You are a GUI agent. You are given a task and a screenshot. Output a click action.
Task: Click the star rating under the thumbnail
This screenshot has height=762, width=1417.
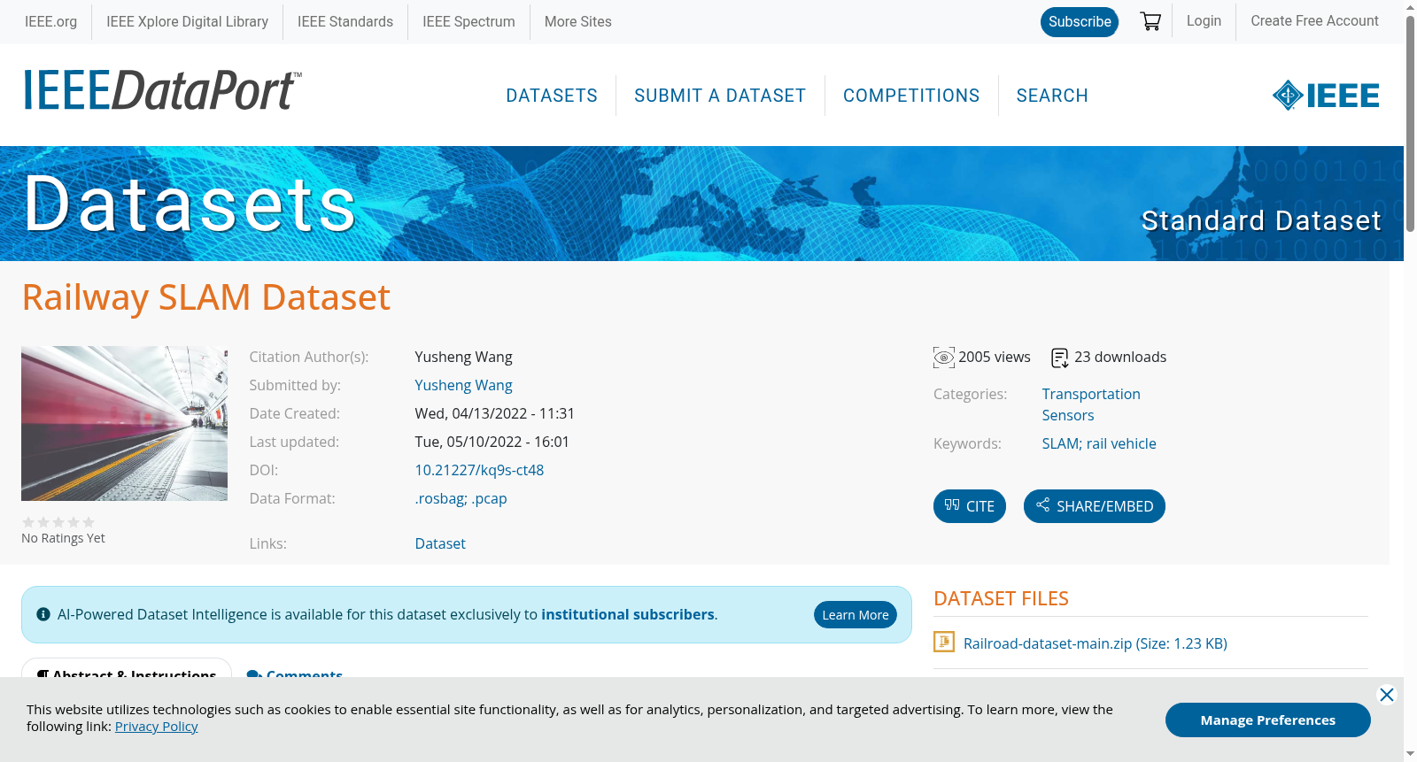click(58, 522)
